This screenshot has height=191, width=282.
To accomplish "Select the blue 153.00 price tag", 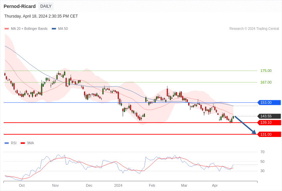I will coord(269,102).
